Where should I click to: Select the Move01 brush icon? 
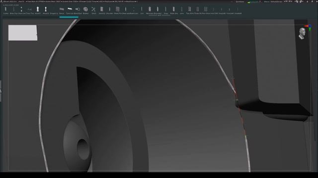click(x=38, y=9)
